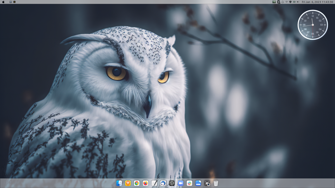335x188 pixels.
Task: Click the analog clock desktop widget
Action: pyautogui.click(x=313, y=25)
